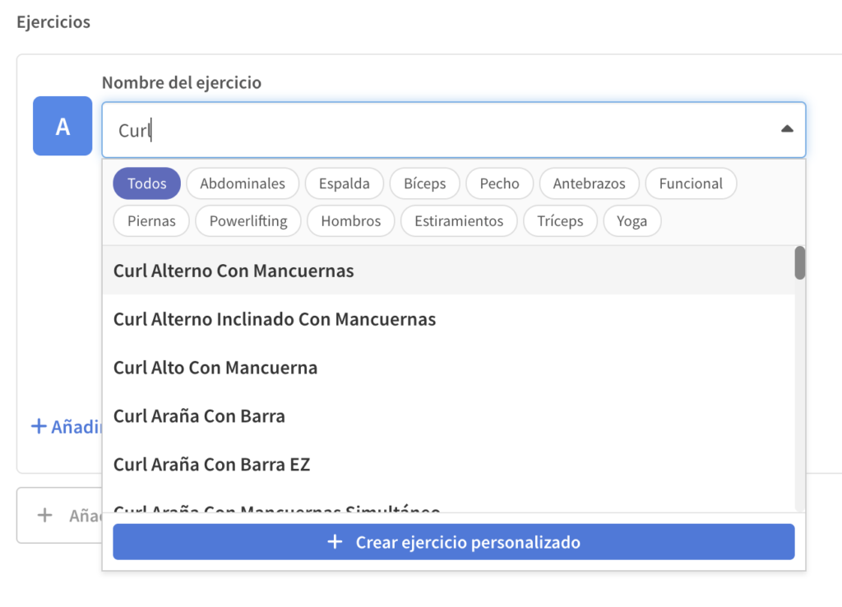Click the exercise list scrollbar thumb
Screen dimensions: 842x607
(x=799, y=262)
